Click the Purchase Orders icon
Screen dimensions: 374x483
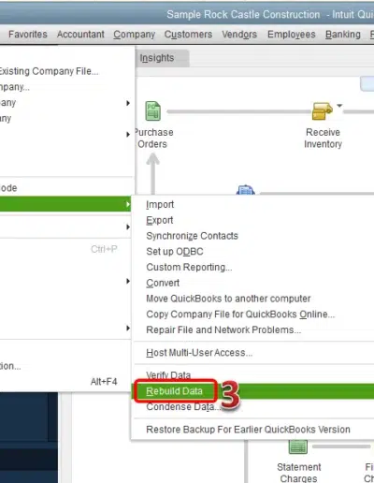tap(152, 111)
